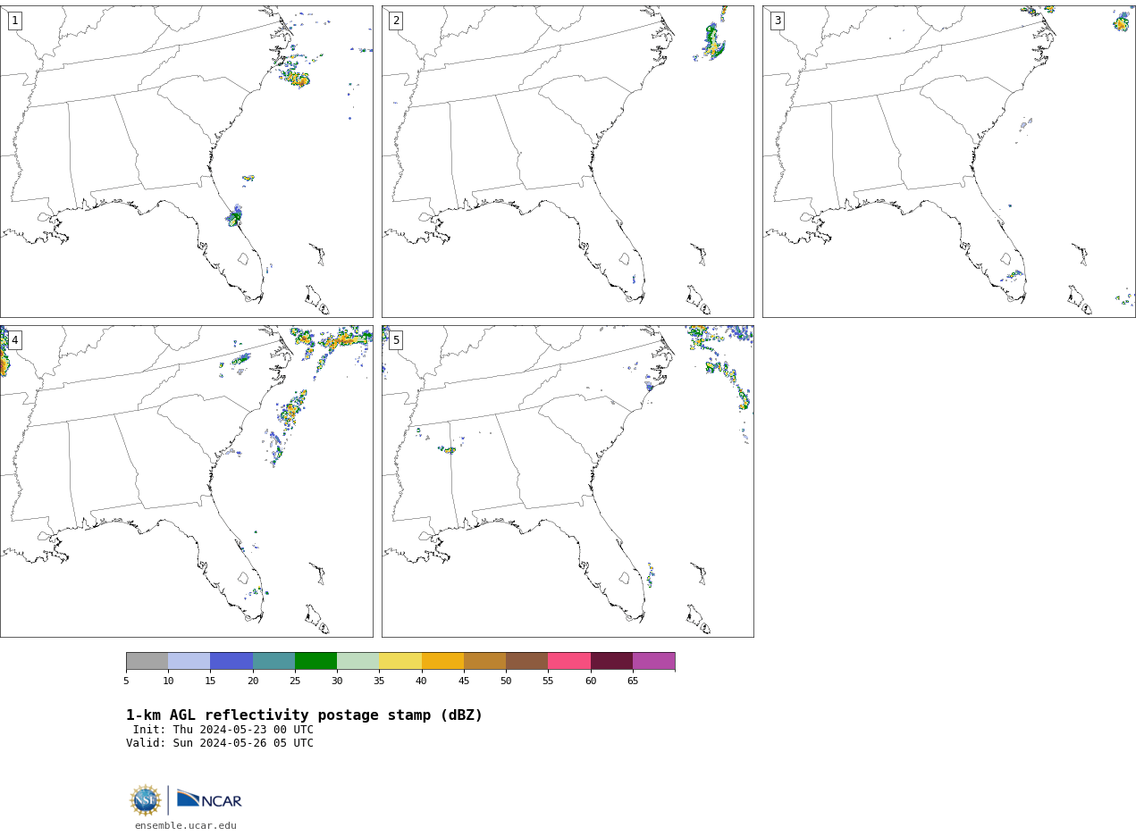Click the pale green 30-35 dBZ swatch
This screenshot has height=836, width=1144.
click(358, 661)
